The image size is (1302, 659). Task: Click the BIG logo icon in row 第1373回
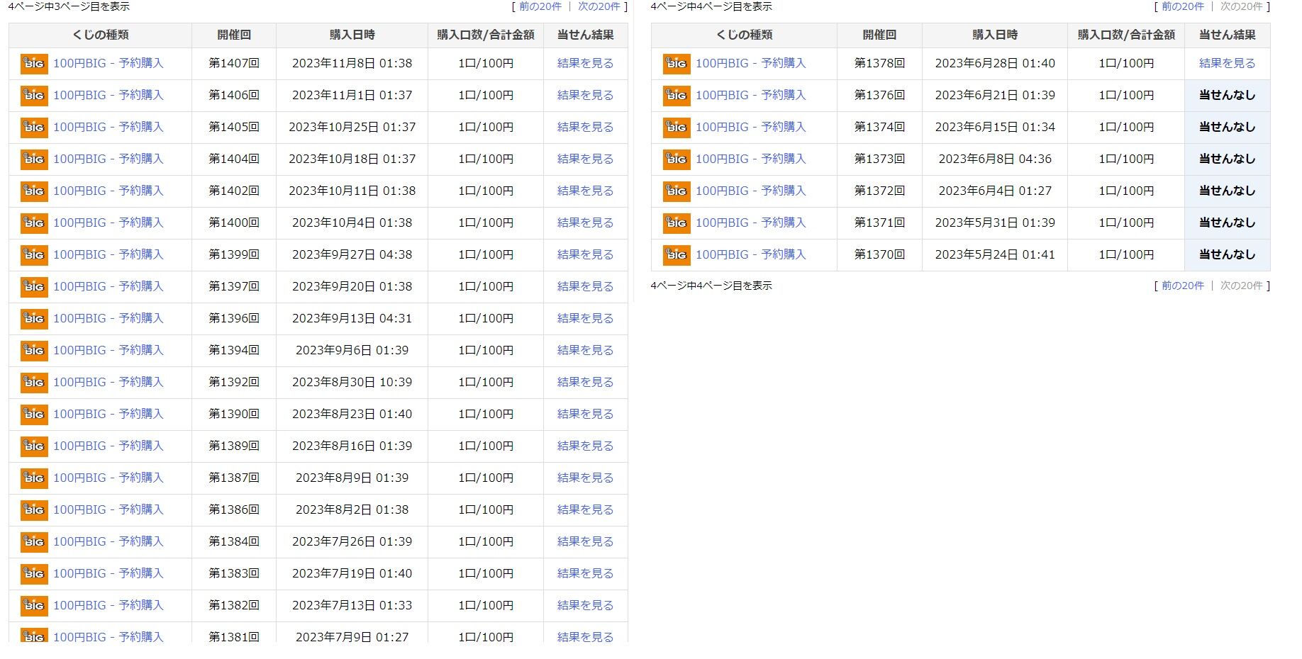coord(677,159)
